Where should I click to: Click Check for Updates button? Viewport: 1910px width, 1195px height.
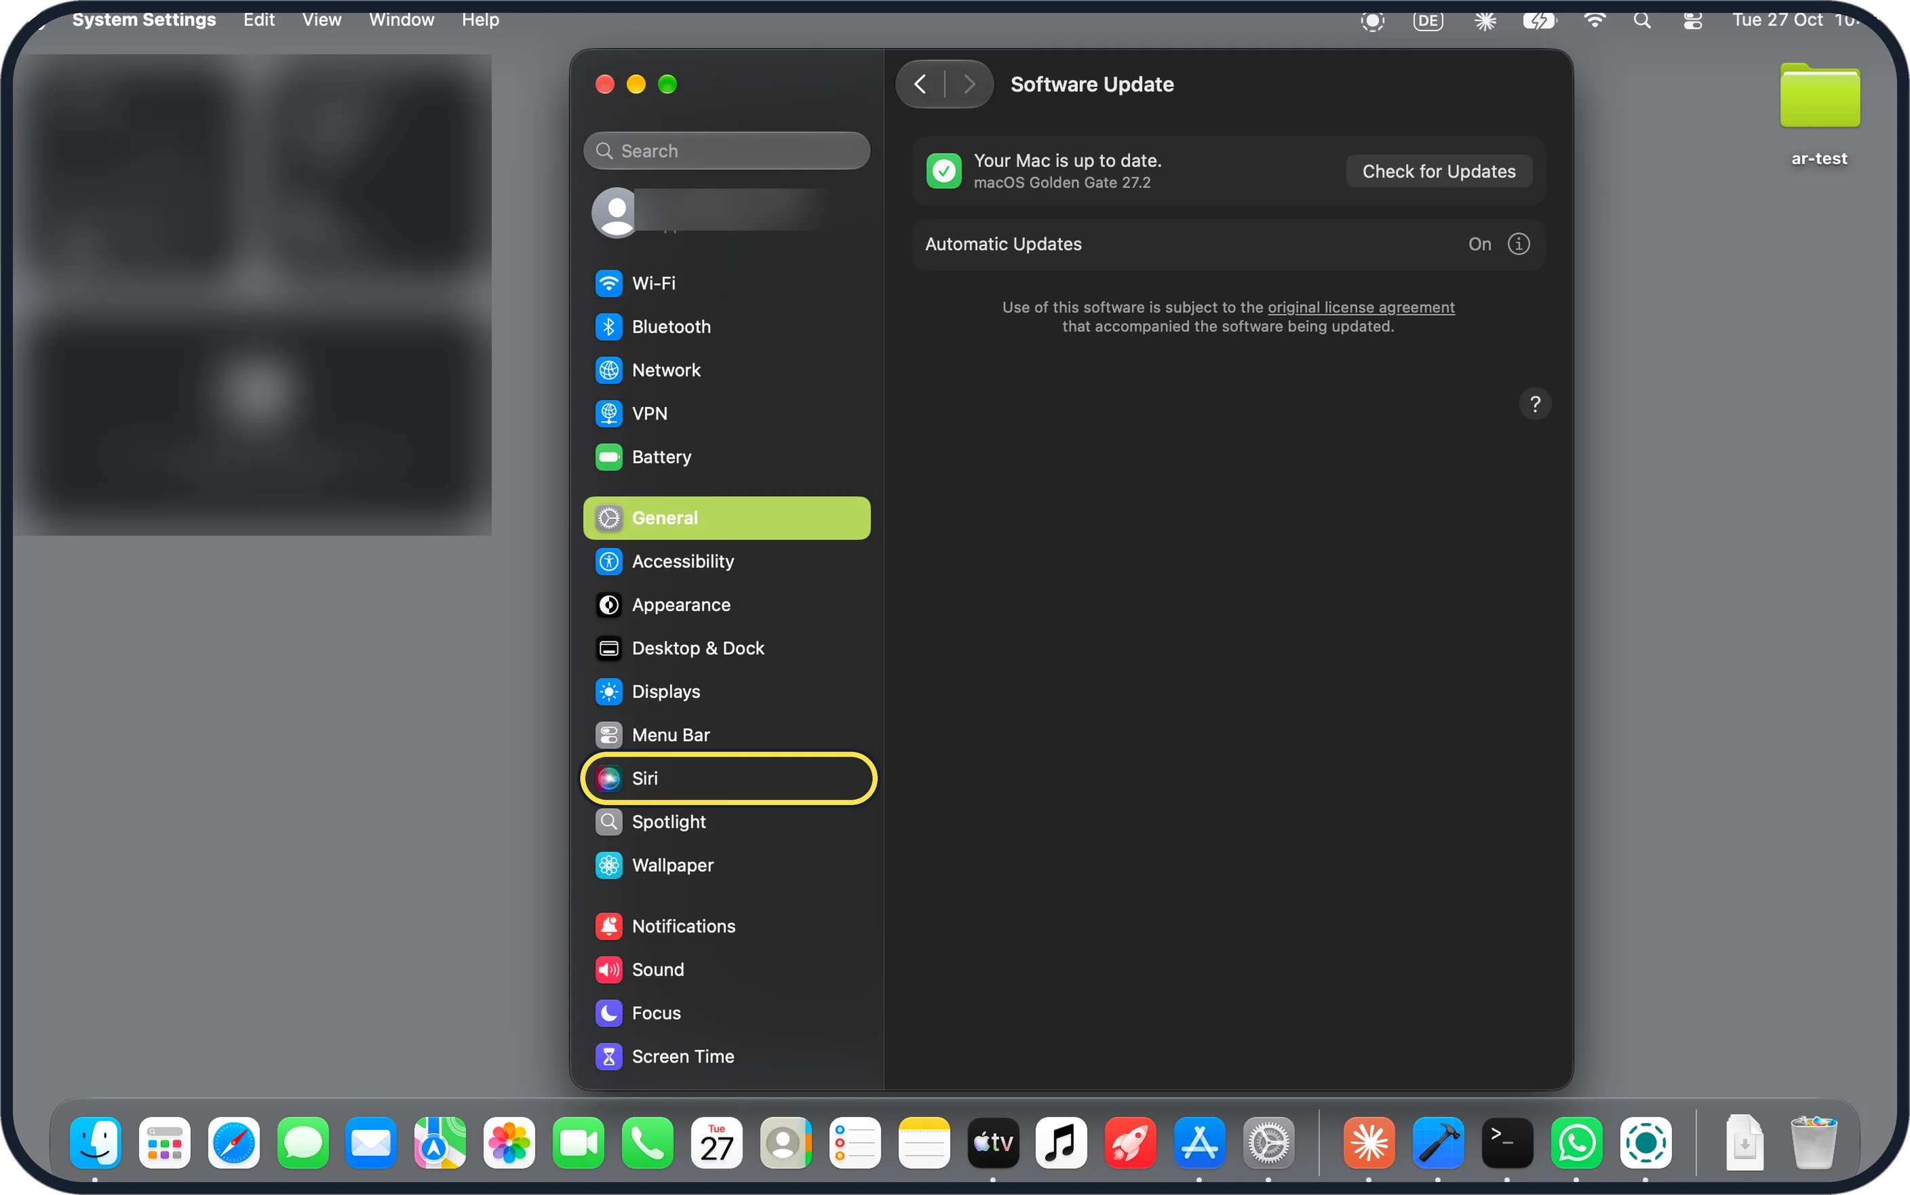(1438, 172)
